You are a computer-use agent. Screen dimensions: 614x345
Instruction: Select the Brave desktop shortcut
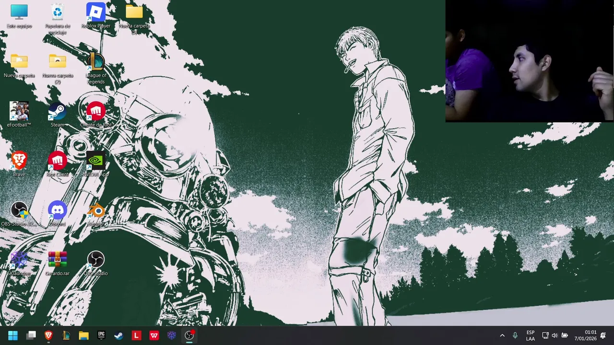(19, 164)
